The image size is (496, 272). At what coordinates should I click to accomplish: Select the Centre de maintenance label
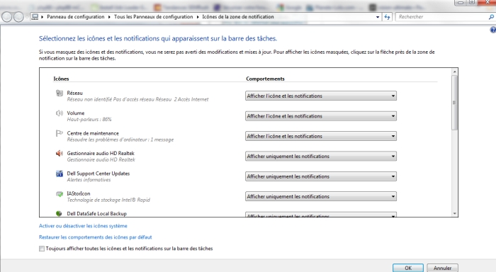click(x=93, y=133)
